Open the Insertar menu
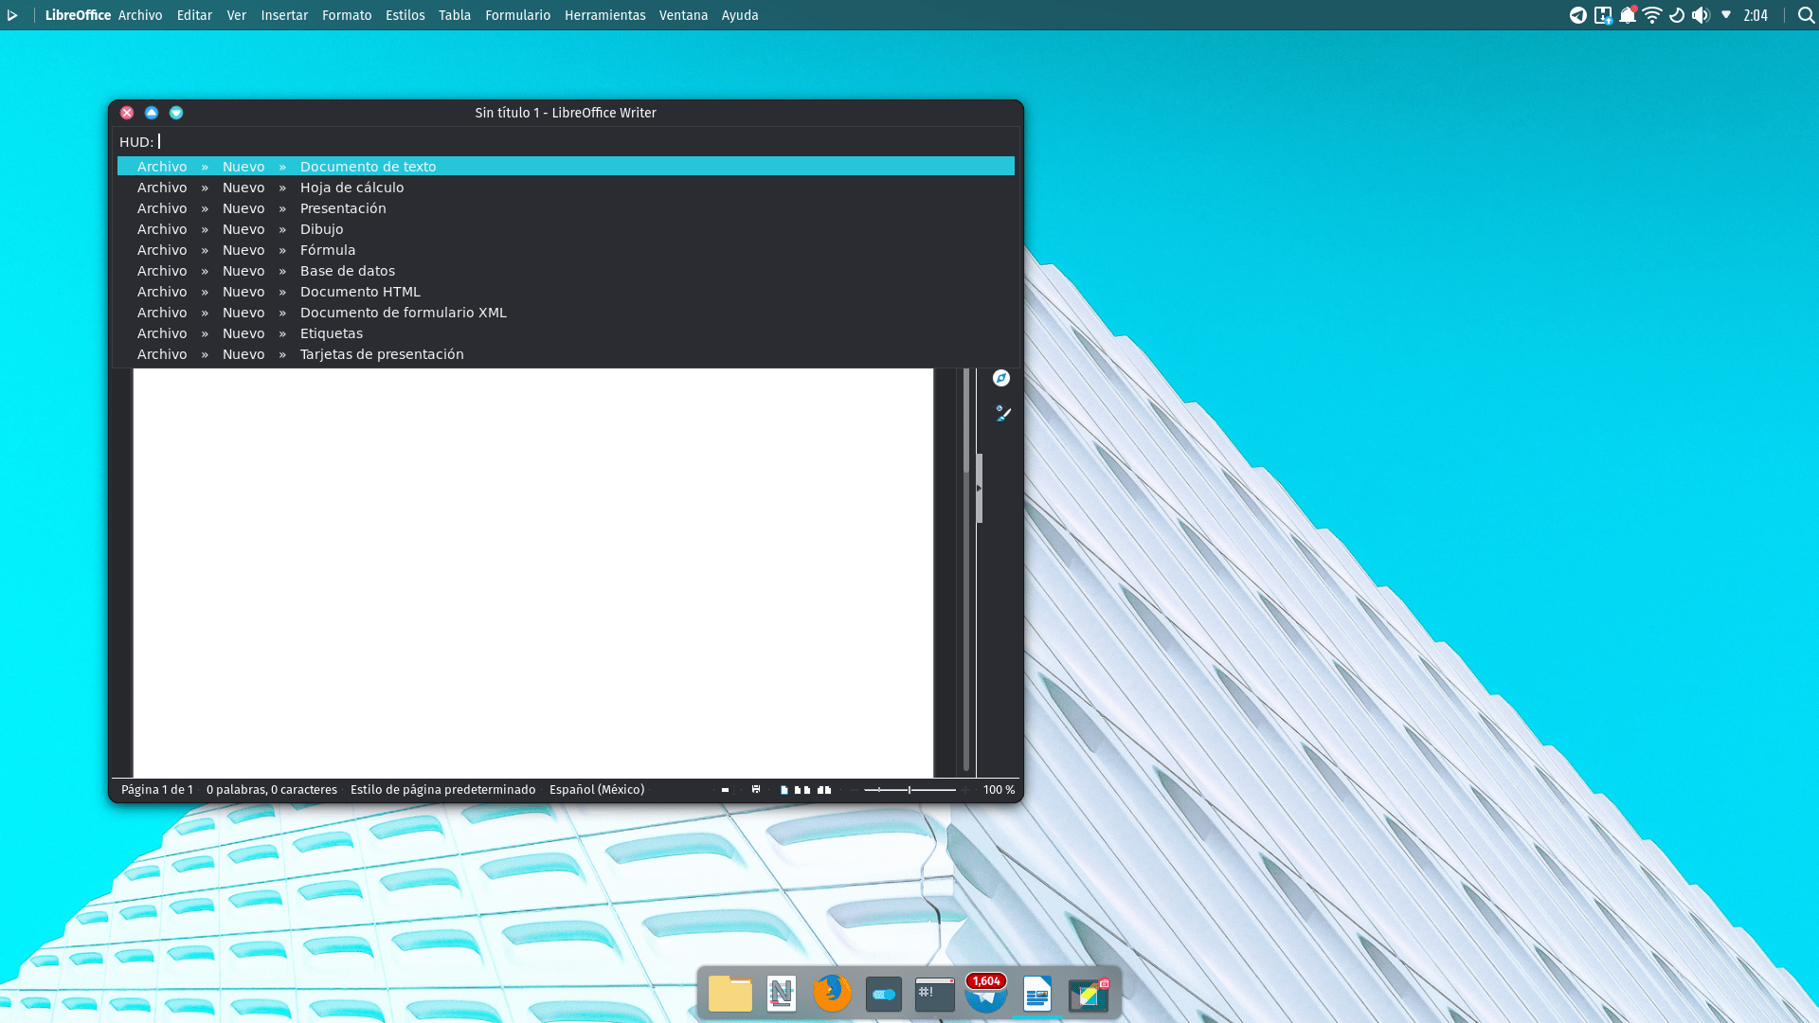Image resolution: width=1819 pixels, height=1023 pixels. (284, 15)
